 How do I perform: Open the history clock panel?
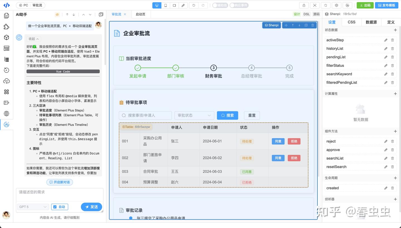coord(6,70)
